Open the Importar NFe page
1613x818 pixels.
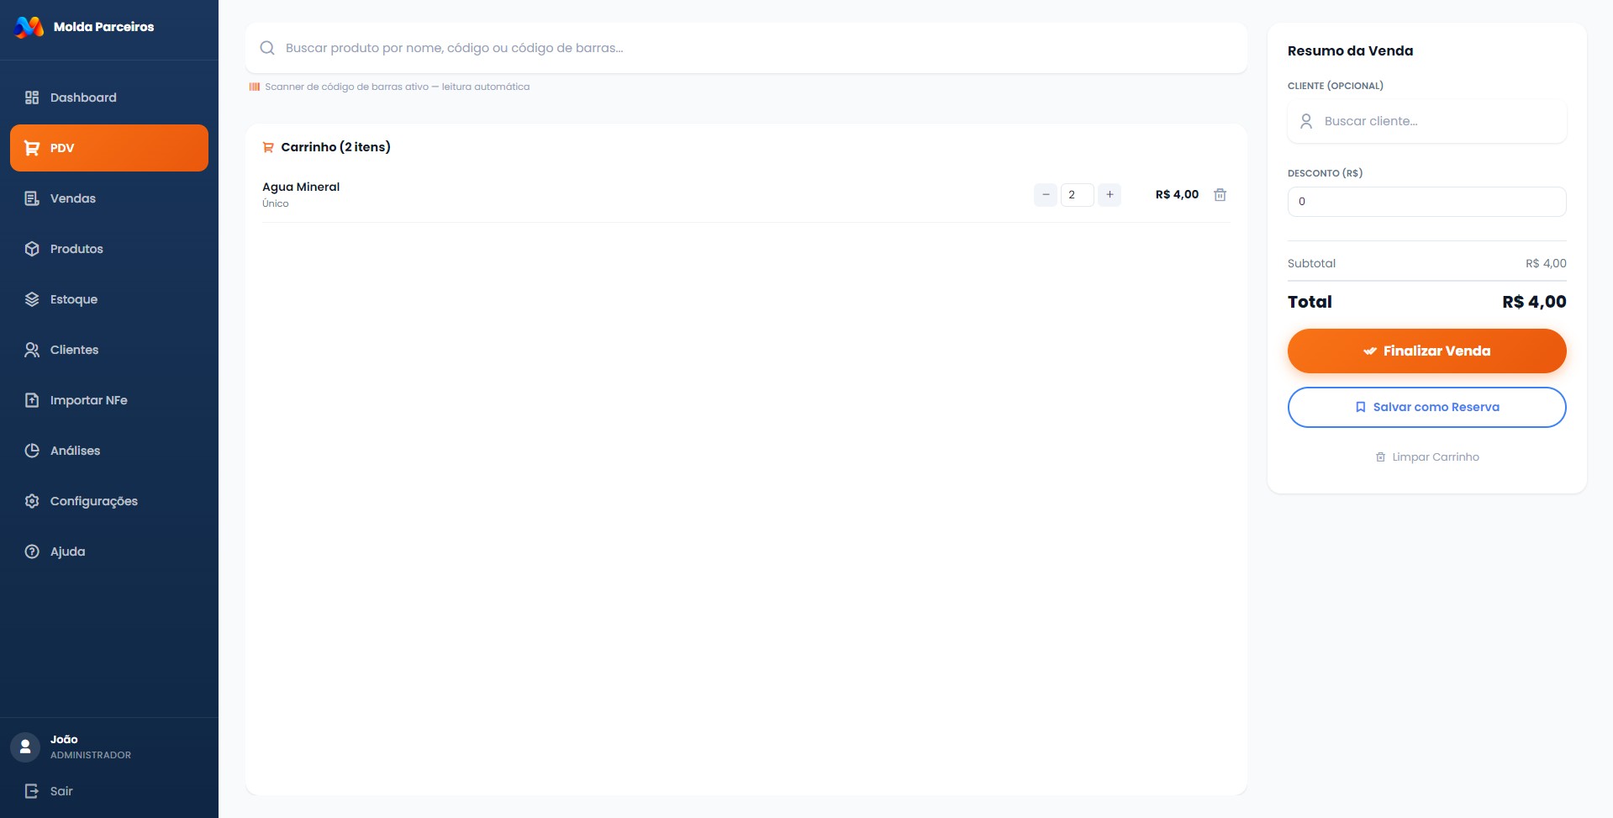(88, 400)
